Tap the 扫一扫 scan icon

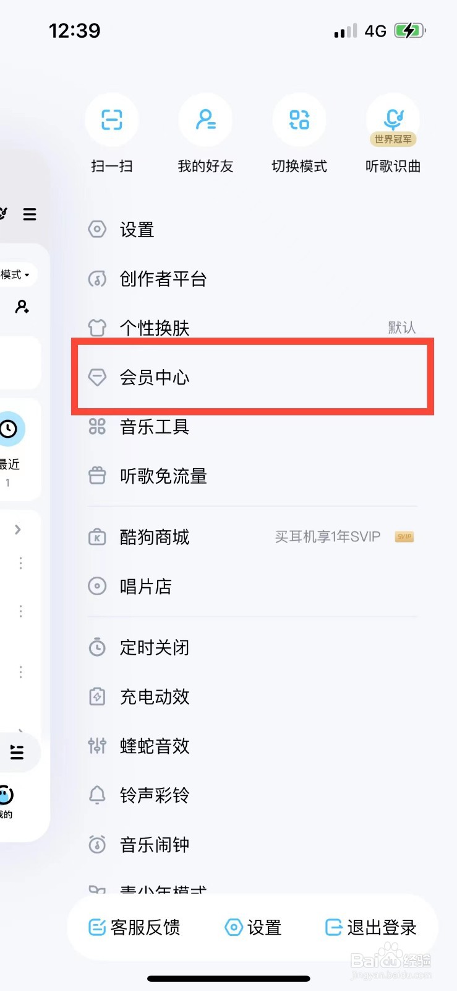click(x=112, y=120)
